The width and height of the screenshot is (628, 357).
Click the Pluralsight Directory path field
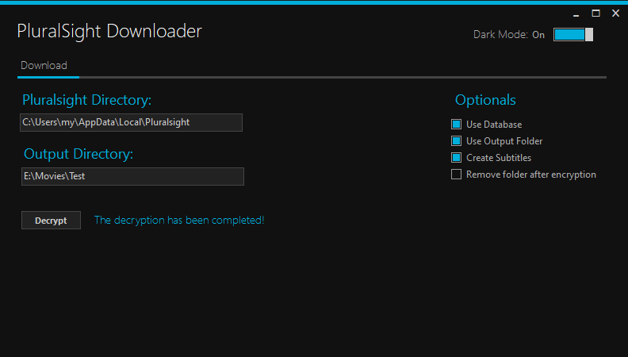click(x=131, y=122)
